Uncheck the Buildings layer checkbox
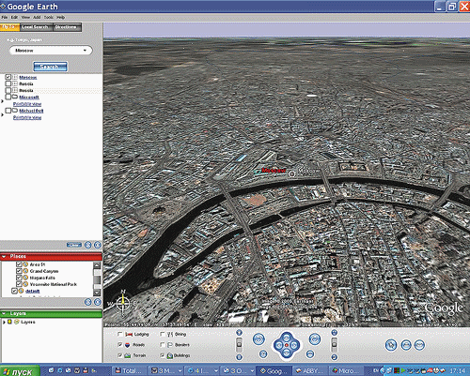The width and height of the screenshot is (470, 376). point(163,355)
